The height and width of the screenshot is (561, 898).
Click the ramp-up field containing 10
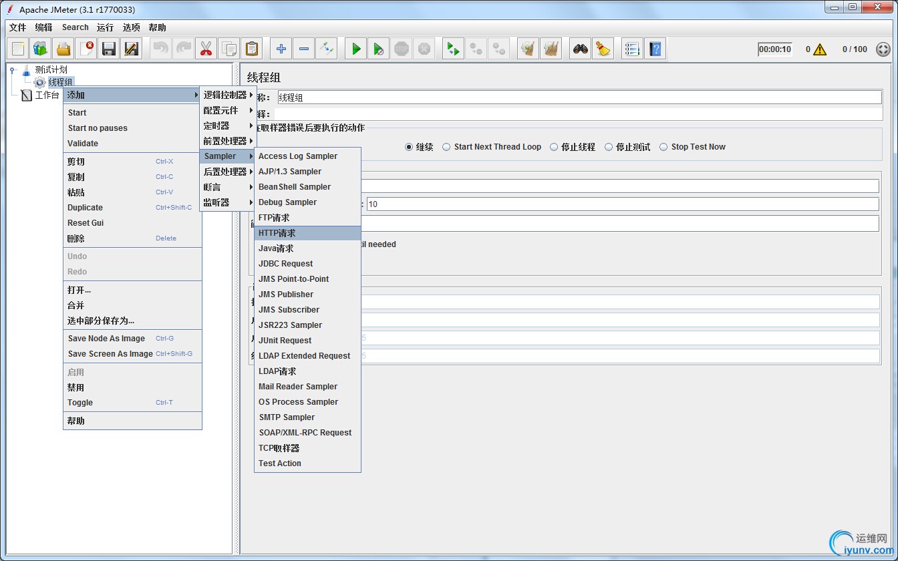click(x=623, y=204)
